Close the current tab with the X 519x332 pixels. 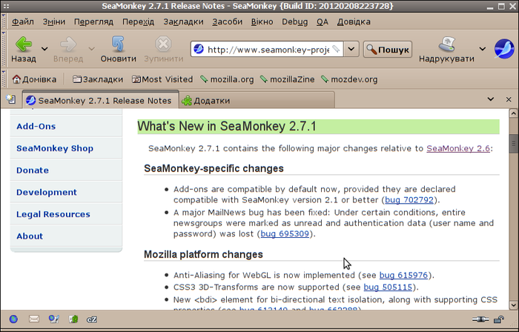pos(509,99)
